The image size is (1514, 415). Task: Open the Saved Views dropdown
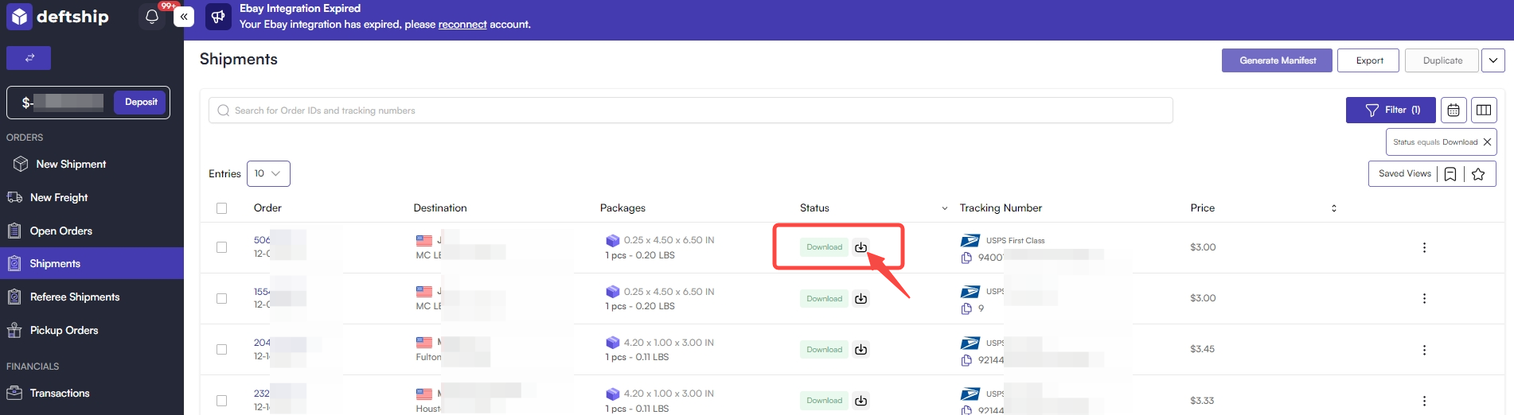[1405, 174]
